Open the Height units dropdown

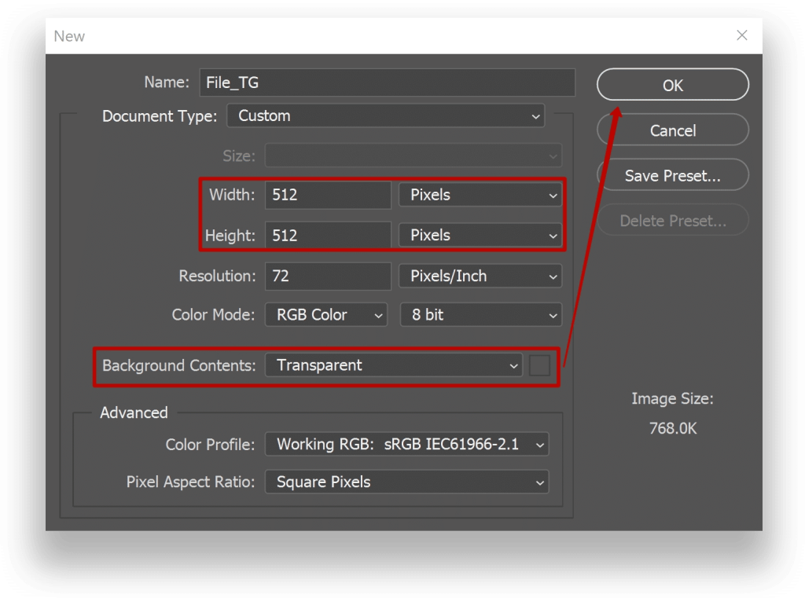[x=480, y=236]
